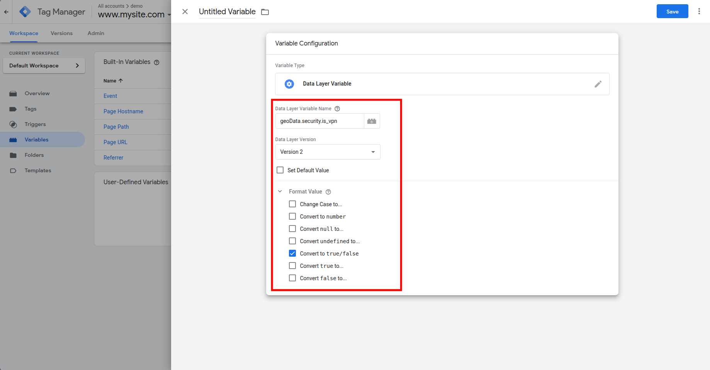710x370 pixels.
Task: Click All accounts breadcrumb link
Action: click(x=111, y=6)
